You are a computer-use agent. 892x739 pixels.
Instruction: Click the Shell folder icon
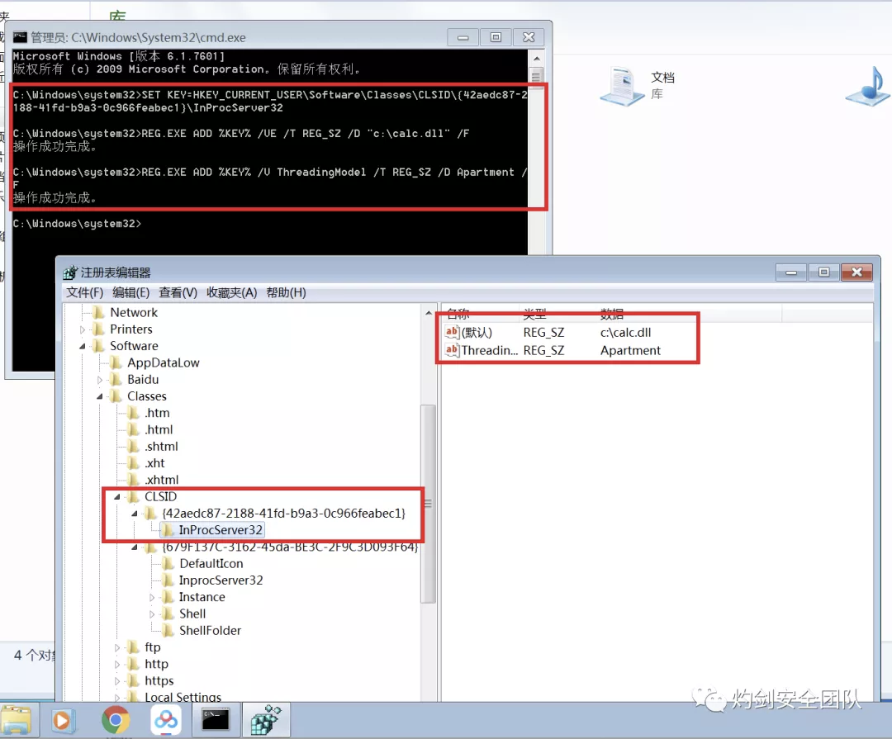[168, 613]
